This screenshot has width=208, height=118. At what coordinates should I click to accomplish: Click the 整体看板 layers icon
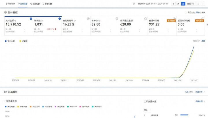(5, 12)
